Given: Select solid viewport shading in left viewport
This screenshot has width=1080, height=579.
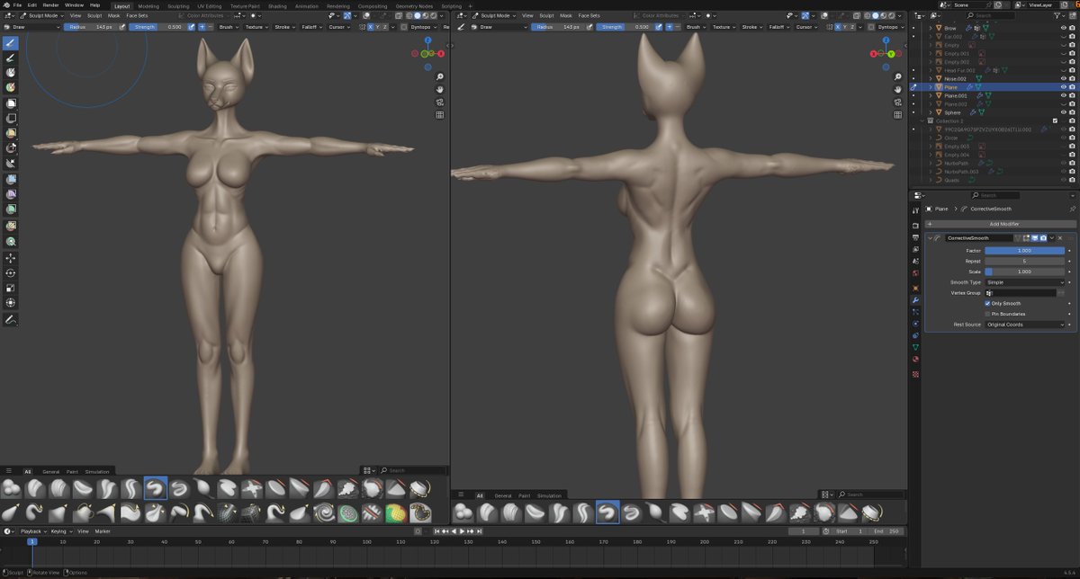Looking at the screenshot, I should 418,15.
